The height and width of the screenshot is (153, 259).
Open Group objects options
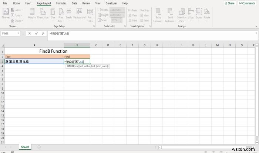[199, 15]
